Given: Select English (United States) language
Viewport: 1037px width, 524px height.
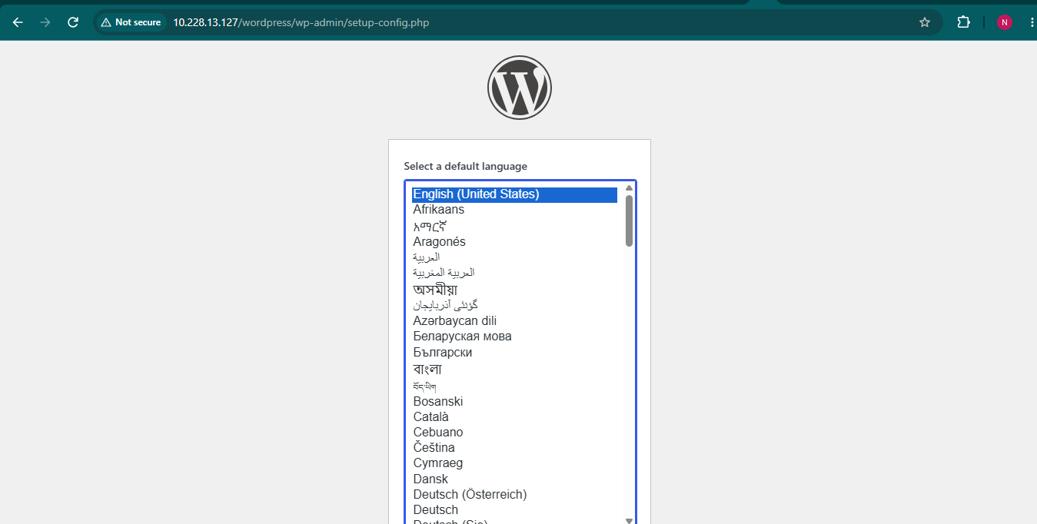Looking at the screenshot, I should [x=514, y=194].
